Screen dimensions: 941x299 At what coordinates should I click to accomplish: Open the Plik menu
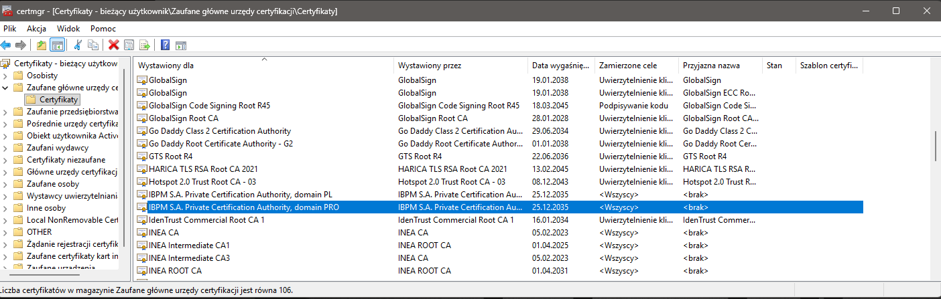click(x=10, y=29)
